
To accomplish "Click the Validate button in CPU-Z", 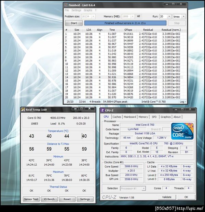I will pyautogui.click(x=167, y=197).
